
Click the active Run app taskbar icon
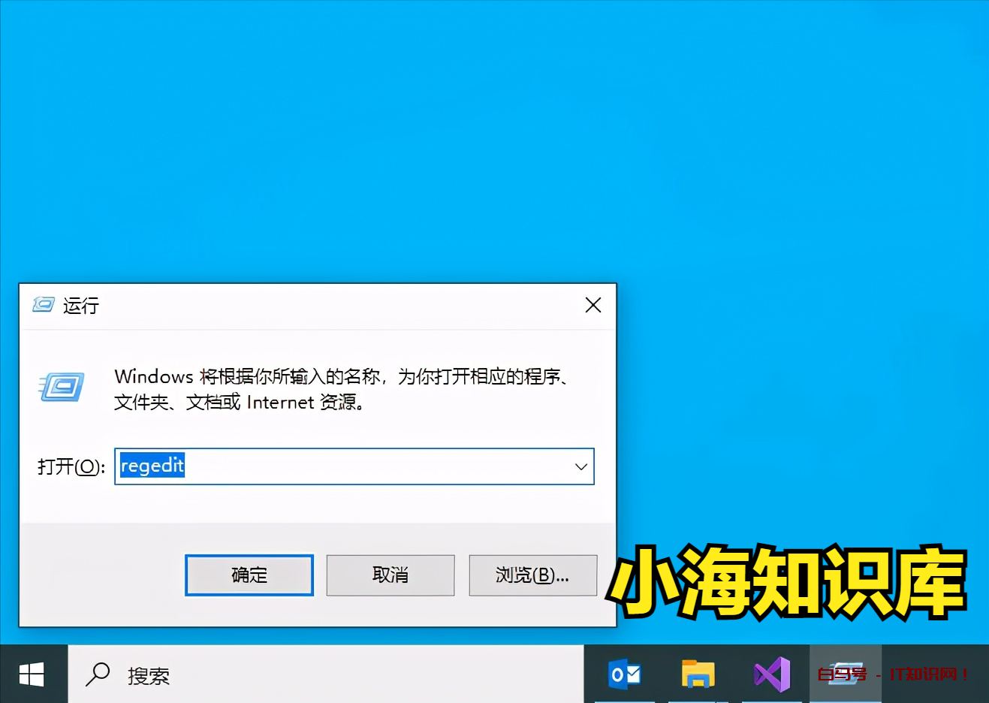coord(845,674)
